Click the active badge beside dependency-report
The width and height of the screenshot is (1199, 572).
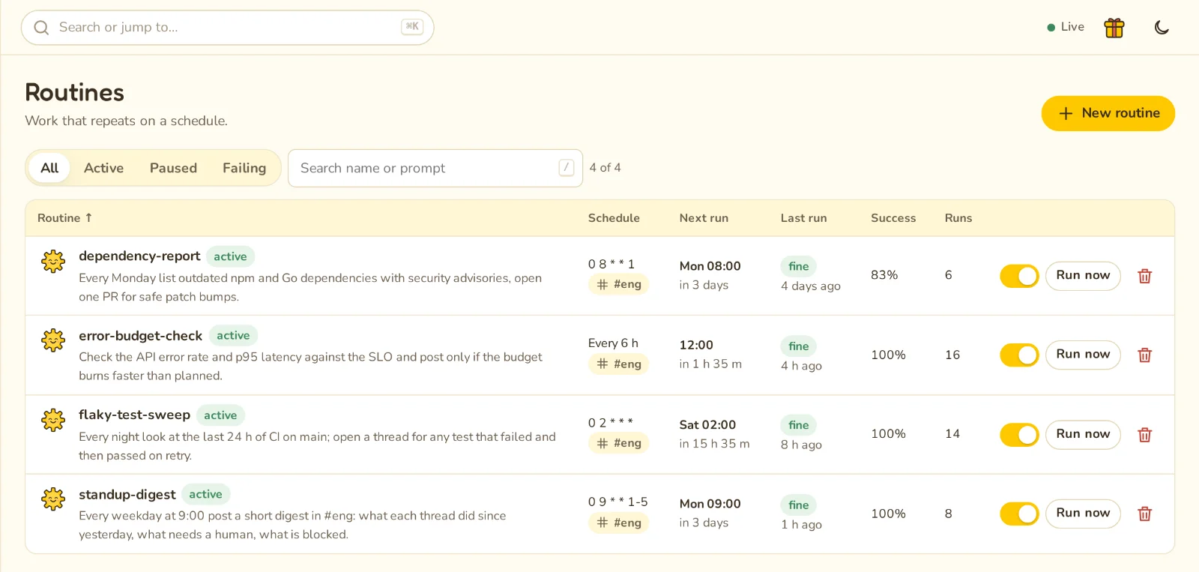click(x=230, y=256)
